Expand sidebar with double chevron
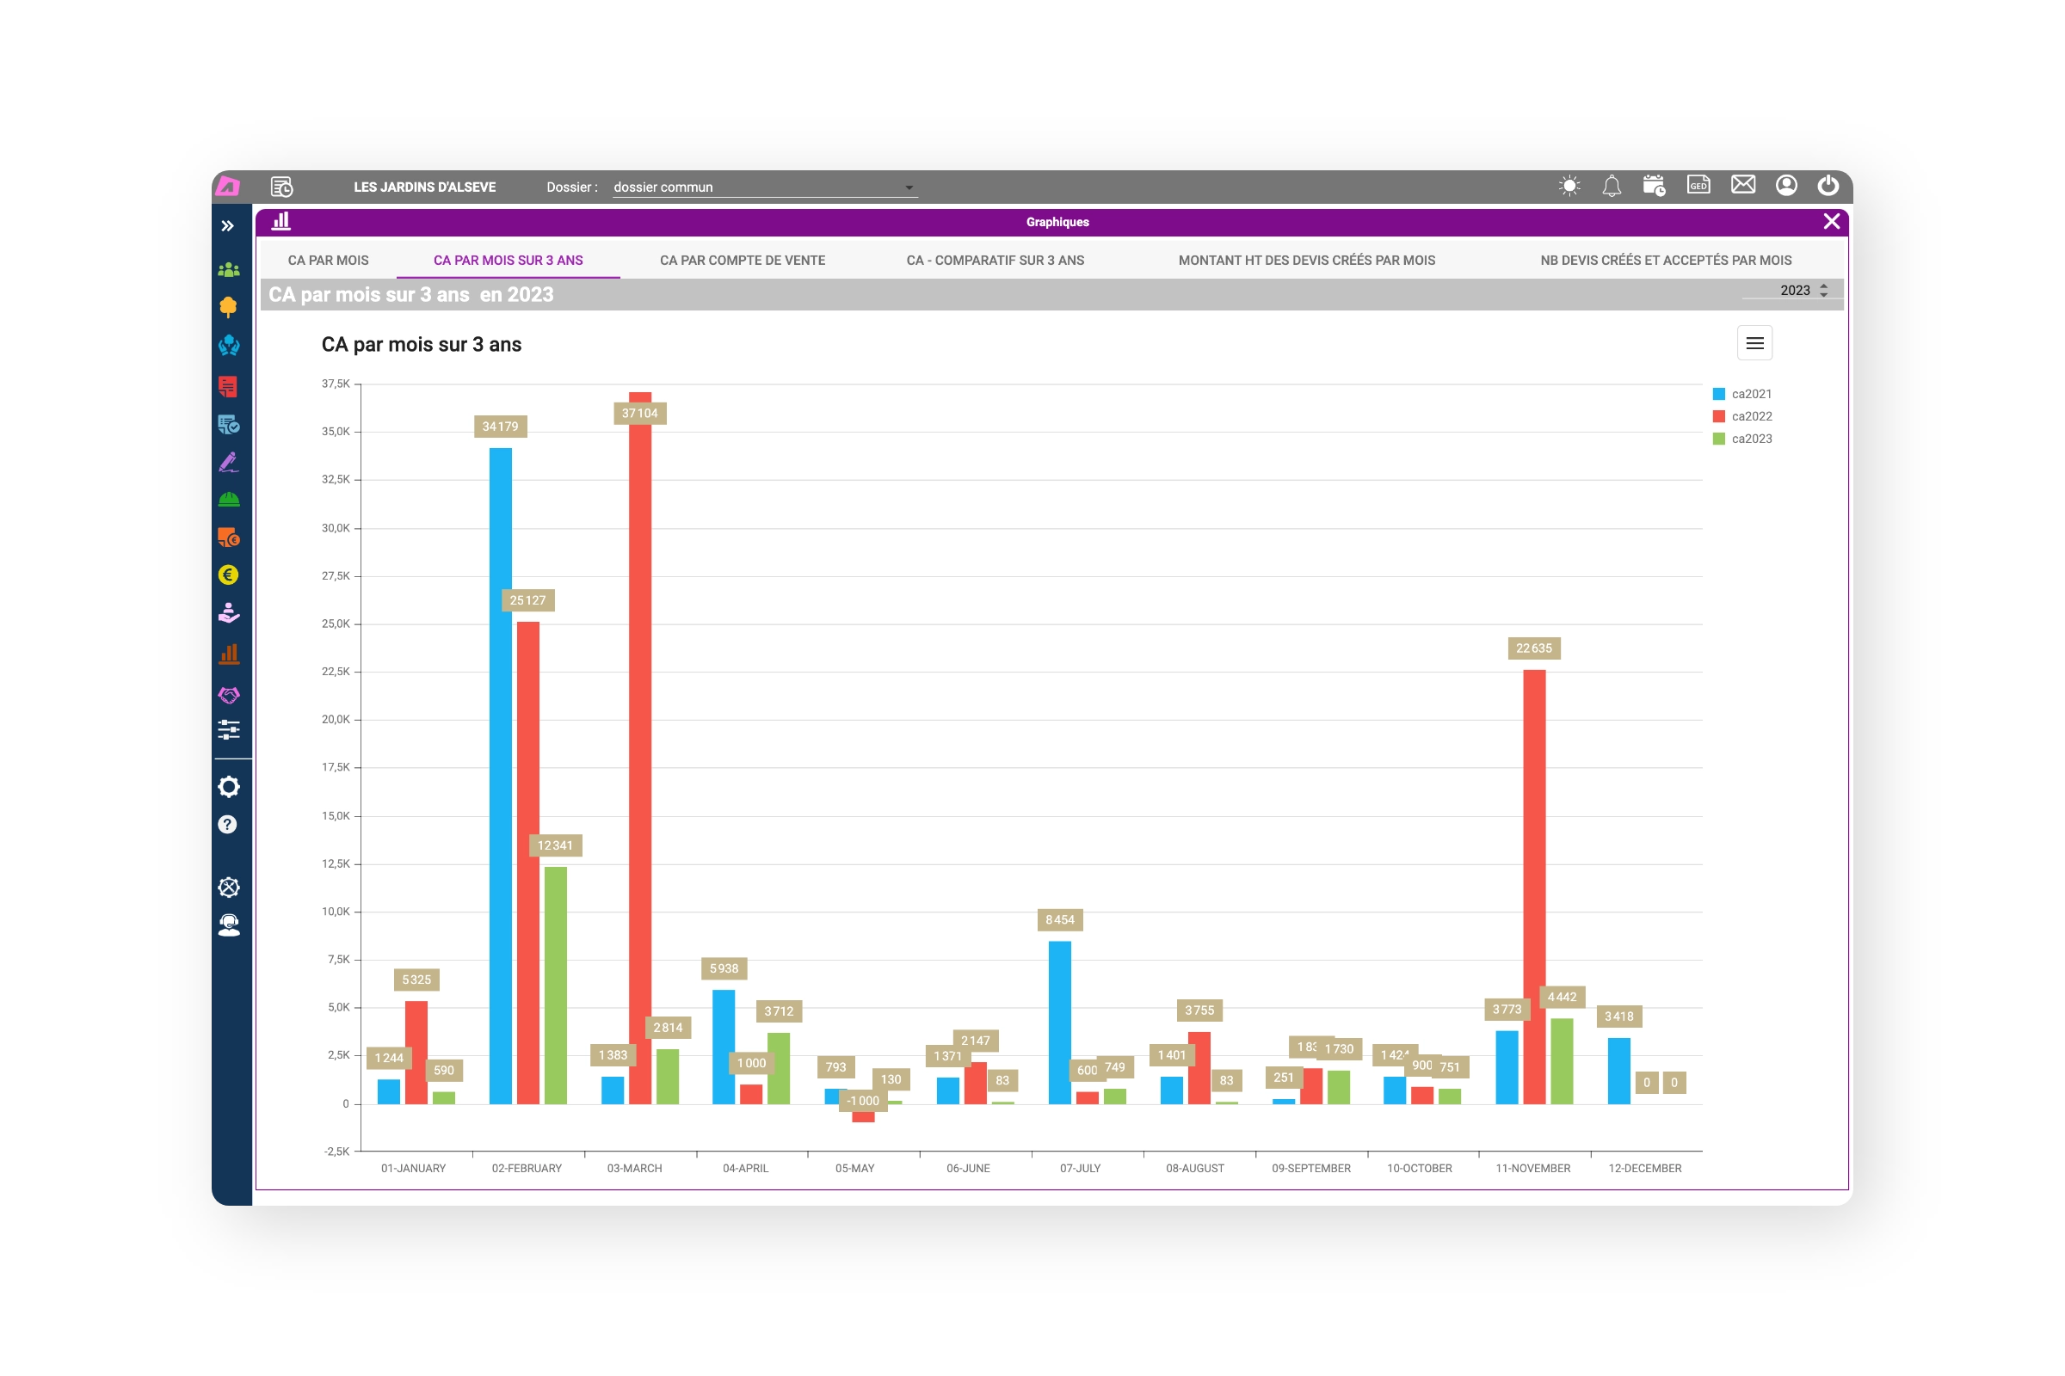Screen dimensions: 2065x1376 coord(227,225)
